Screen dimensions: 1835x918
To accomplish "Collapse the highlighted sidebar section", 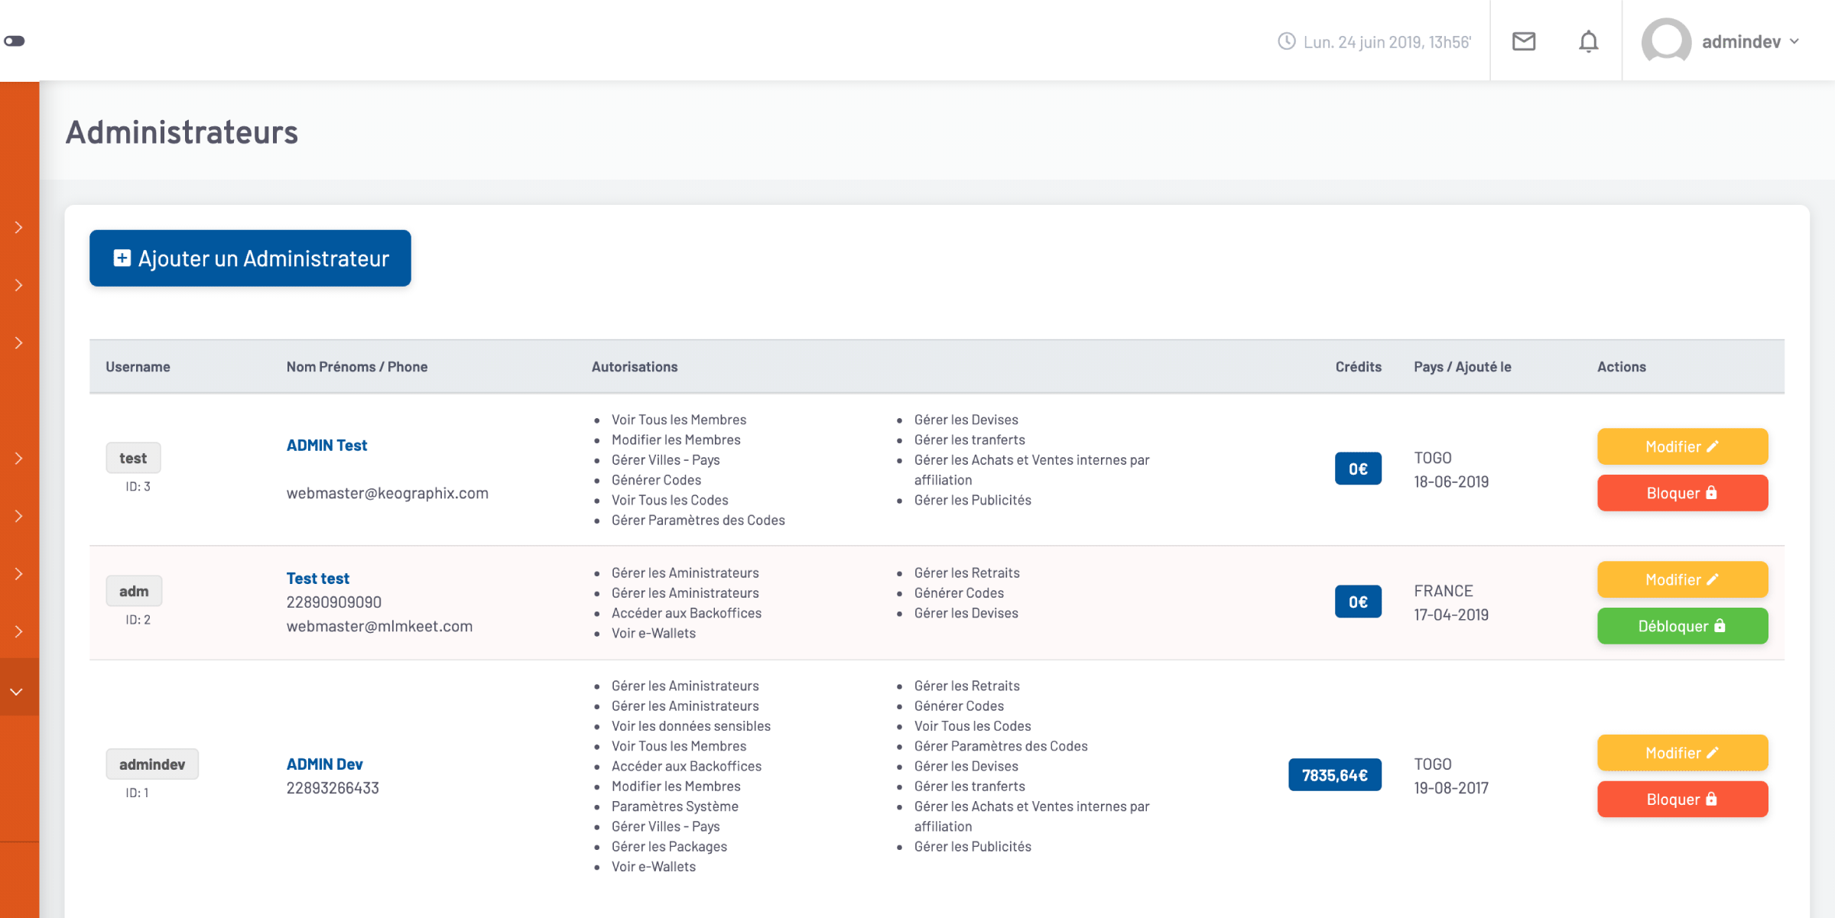I will (x=17, y=692).
